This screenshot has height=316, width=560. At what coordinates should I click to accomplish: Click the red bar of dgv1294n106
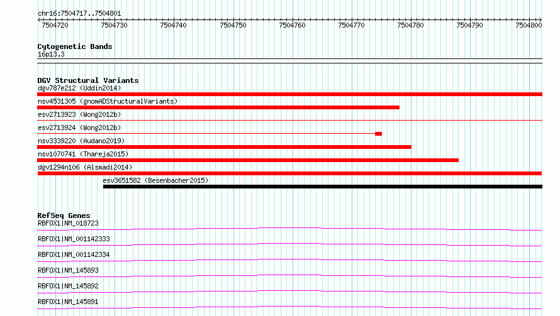pyautogui.click(x=289, y=173)
